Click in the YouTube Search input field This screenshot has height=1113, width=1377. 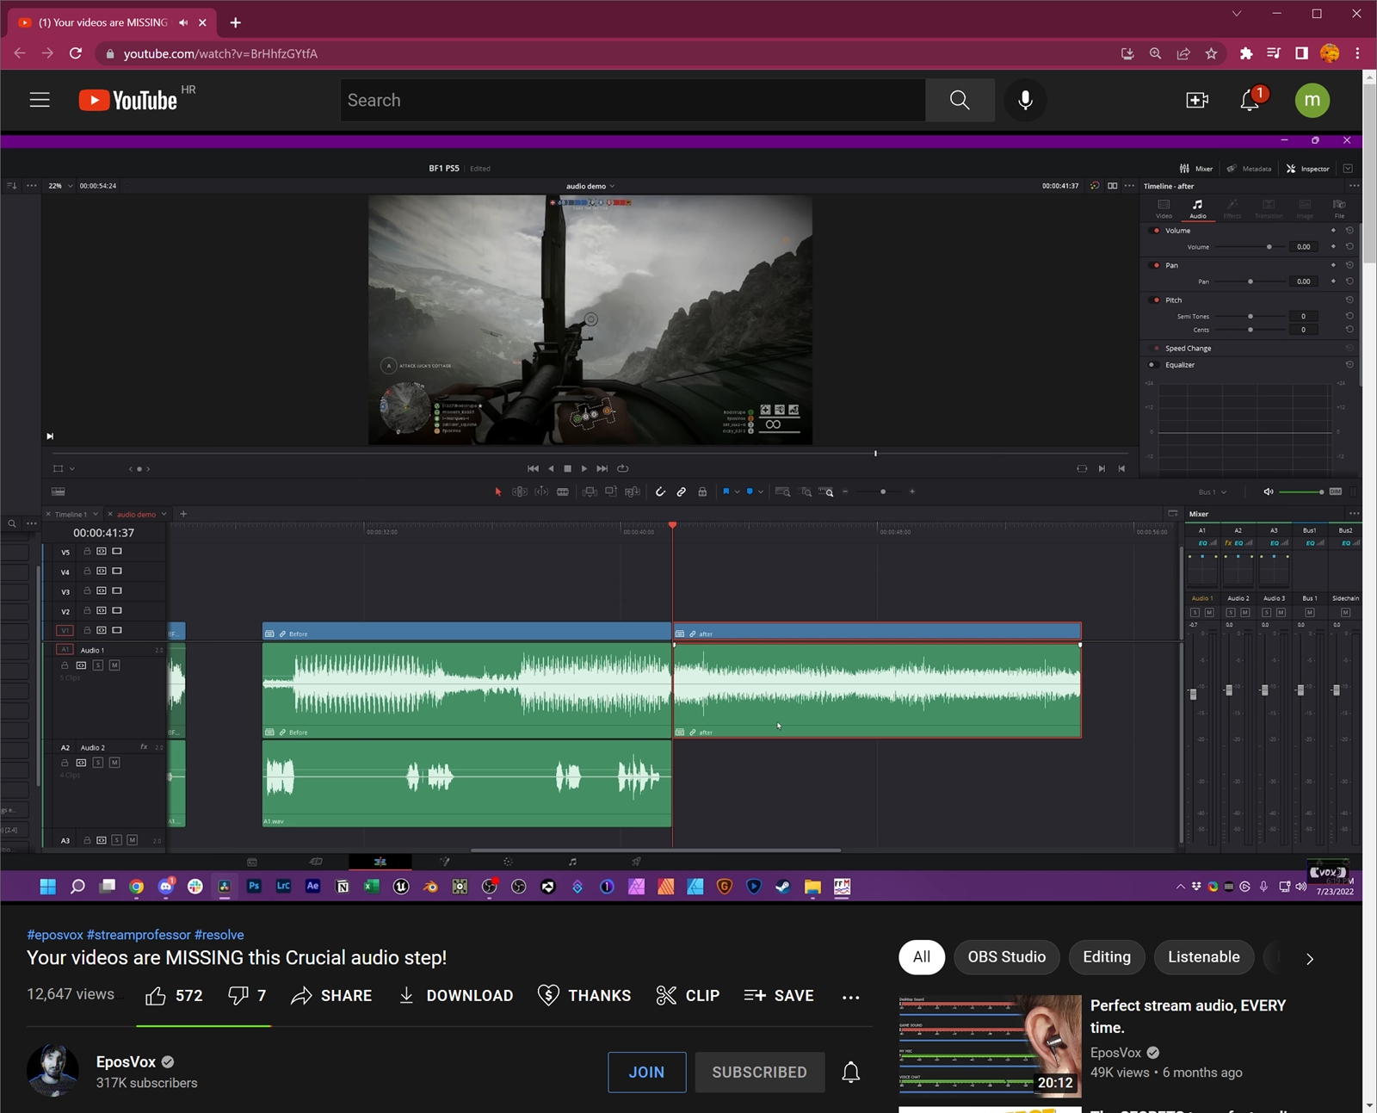coord(633,100)
